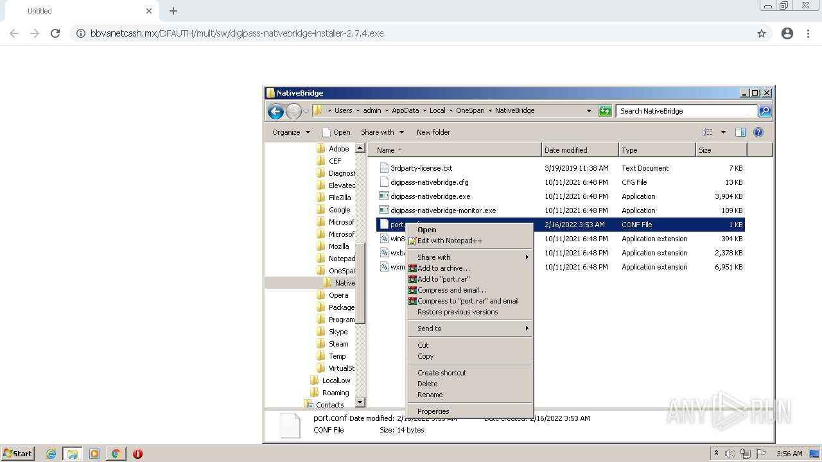Viewport: 822px width, 462px height.
Task: Bookmark this page with the star icon
Action: pyautogui.click(x=762, y=33)
